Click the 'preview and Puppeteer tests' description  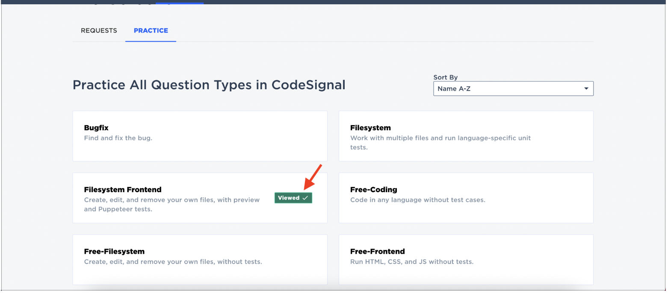click(171, 205)
